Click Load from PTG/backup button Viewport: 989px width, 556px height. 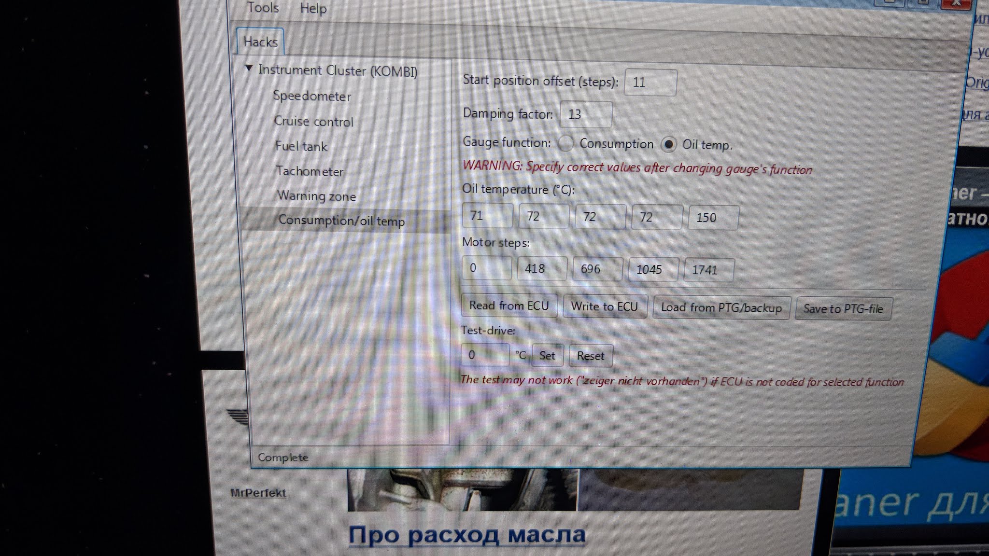(721, 308)
